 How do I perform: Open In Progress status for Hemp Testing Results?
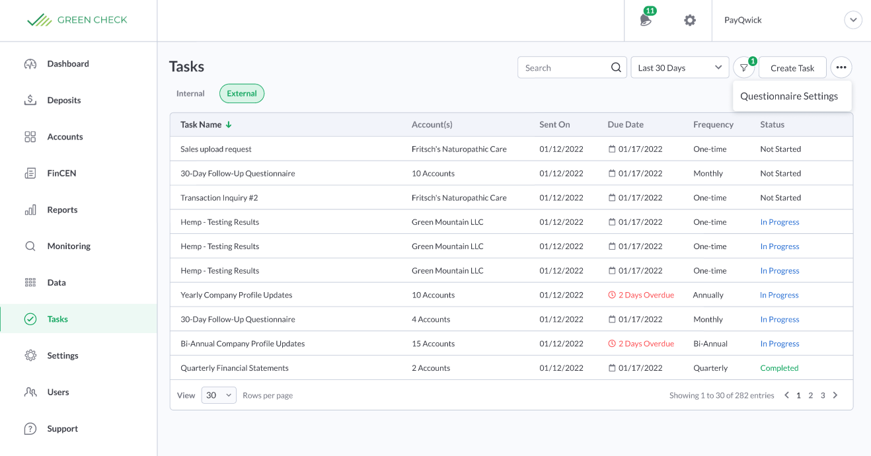(779, 221)
